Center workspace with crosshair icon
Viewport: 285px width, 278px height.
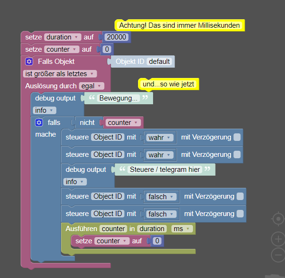tap(278, 219)
